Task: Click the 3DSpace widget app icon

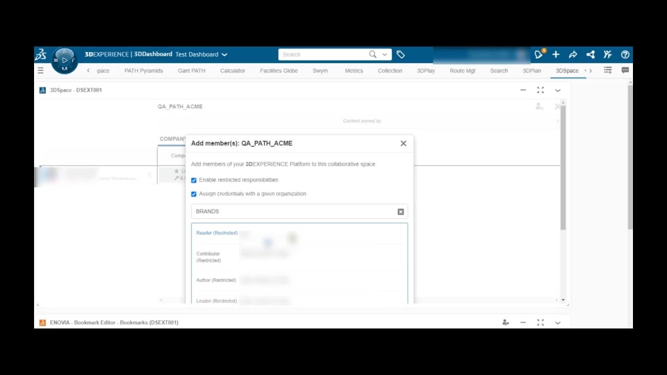Action: [x=42, y=90]
